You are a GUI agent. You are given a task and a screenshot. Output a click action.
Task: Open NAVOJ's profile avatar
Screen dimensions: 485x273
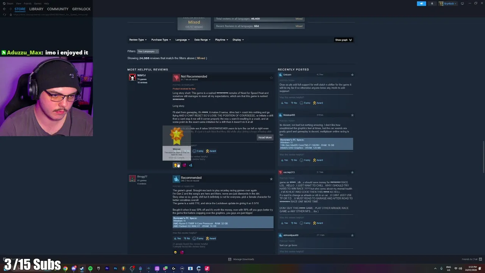(x=132, y=77)
